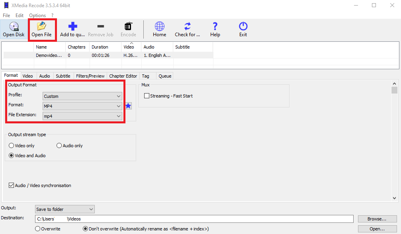The image size is (401, 234).
Task: Expand the Format MP4 dropdown
Action: tap(82, 106)
